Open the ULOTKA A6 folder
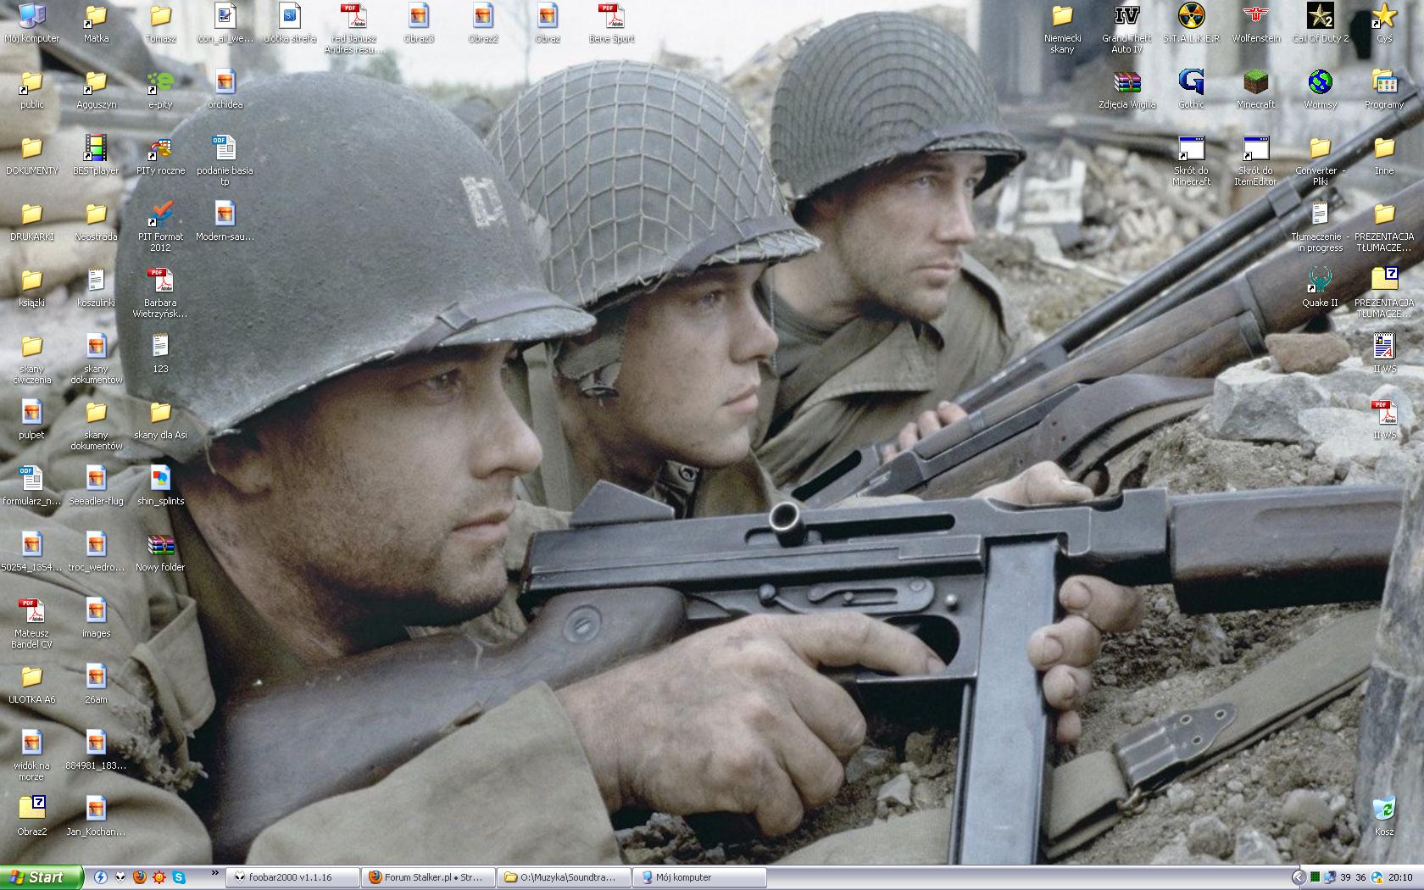The height and width of the screenshot is (890, 1424). pos(31,684)
